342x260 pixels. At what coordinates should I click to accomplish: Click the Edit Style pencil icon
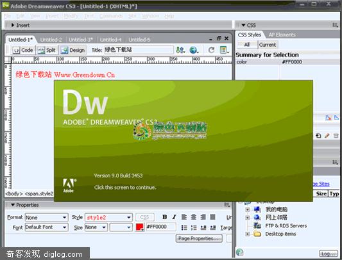pyautogui.click(x=327, y=136)
